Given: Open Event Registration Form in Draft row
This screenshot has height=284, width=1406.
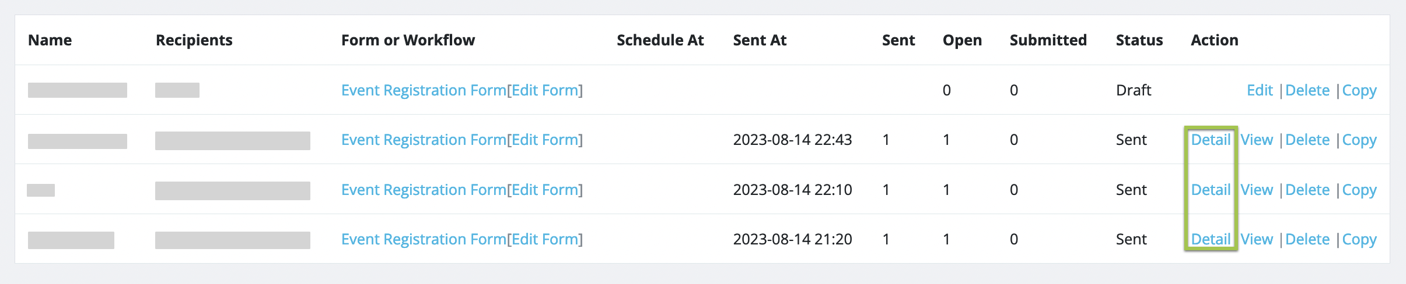Looking at the screenshot, I should (424, 90).
